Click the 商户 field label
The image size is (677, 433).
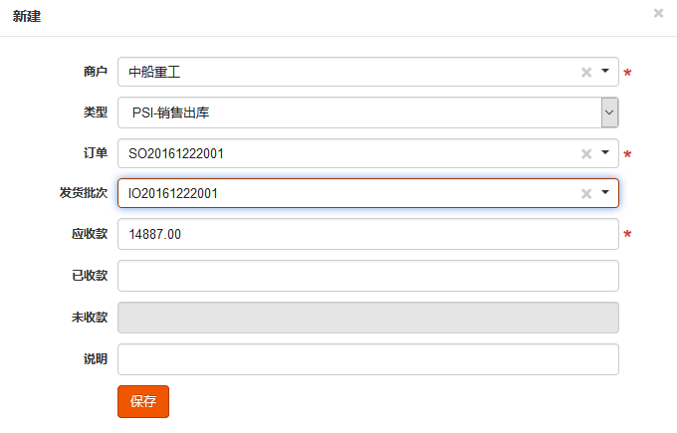(95, 73)
